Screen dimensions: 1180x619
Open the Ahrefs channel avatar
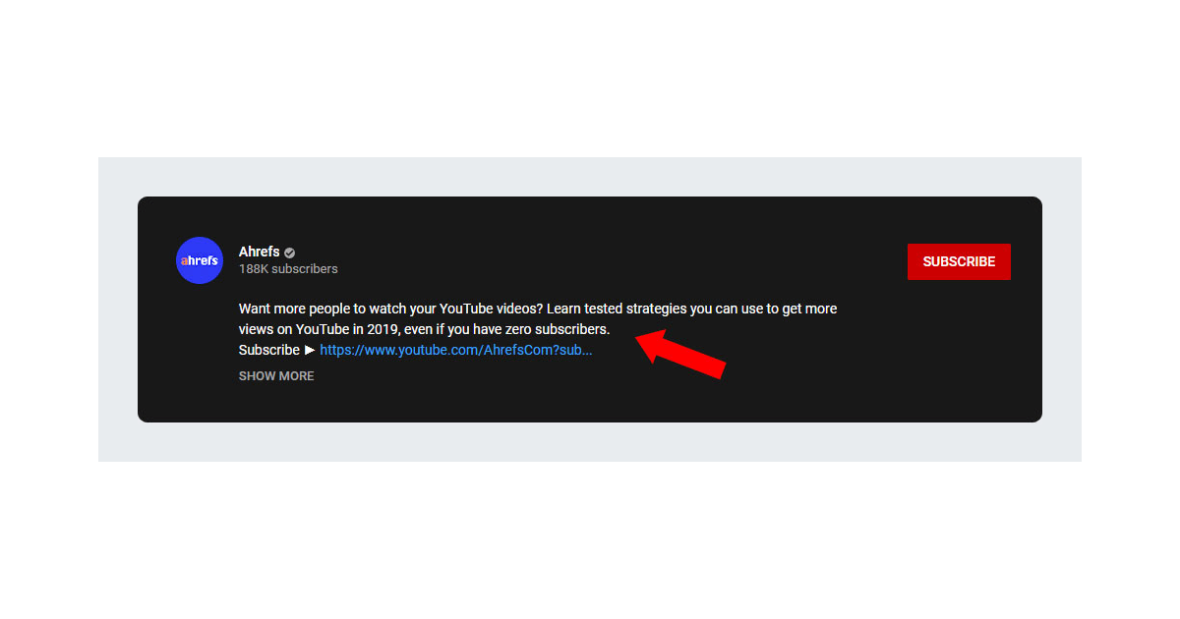[x=200, y=260]
